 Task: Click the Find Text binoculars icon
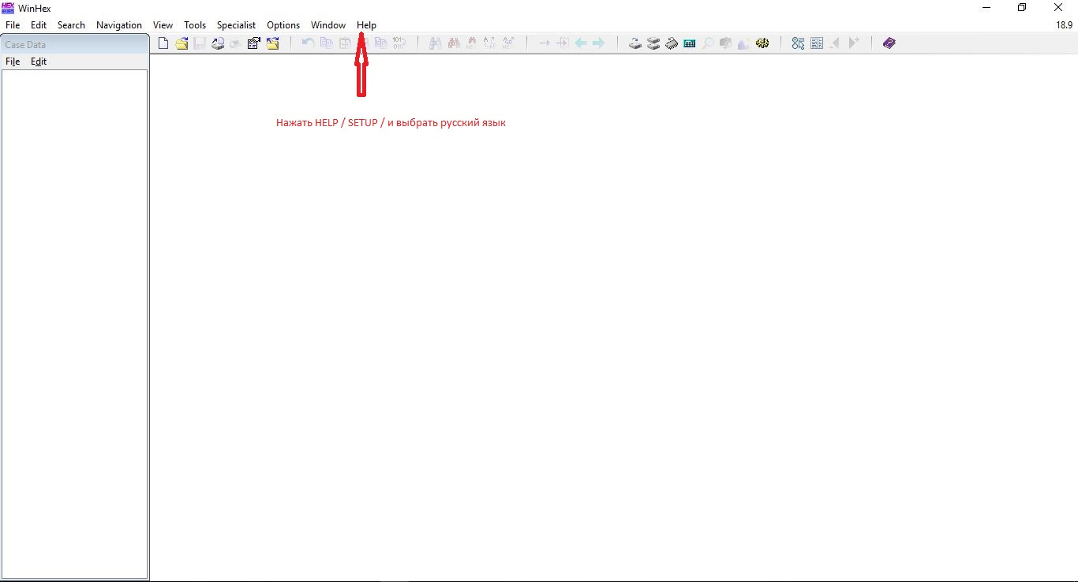(435, 43)
